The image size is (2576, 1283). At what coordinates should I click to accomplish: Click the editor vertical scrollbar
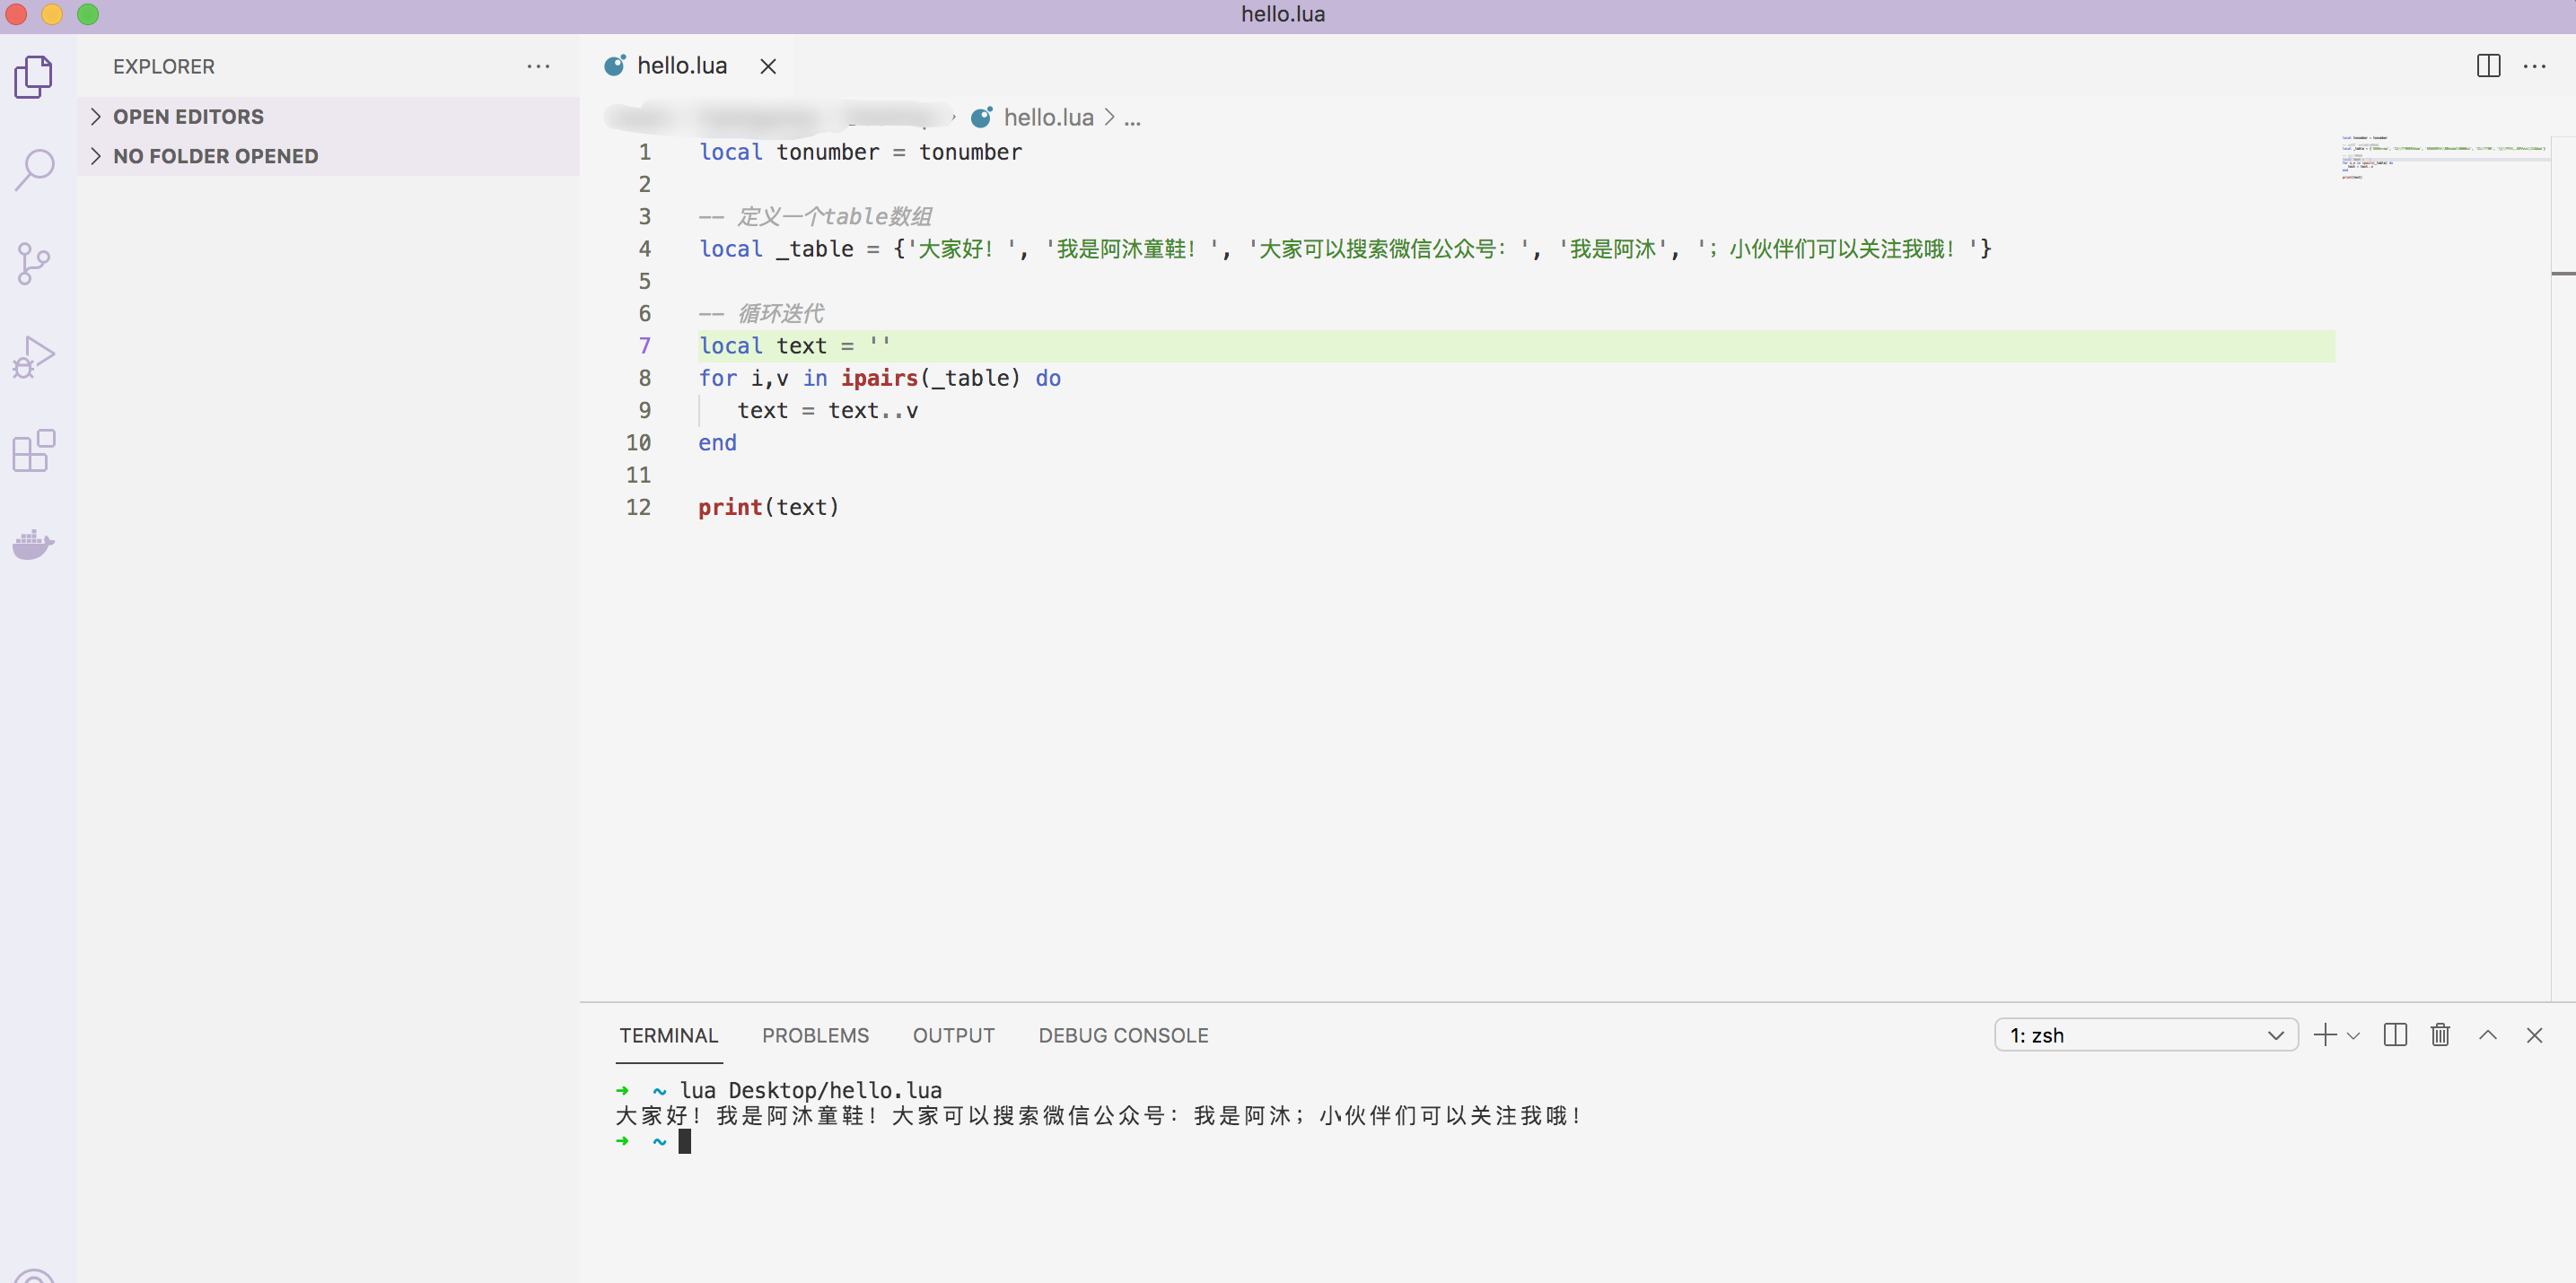[x=2563, y=568]
